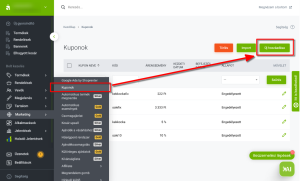
Task: Click the Segítség question mark icon
Action: pyautogui.click(x=292, y=27)
